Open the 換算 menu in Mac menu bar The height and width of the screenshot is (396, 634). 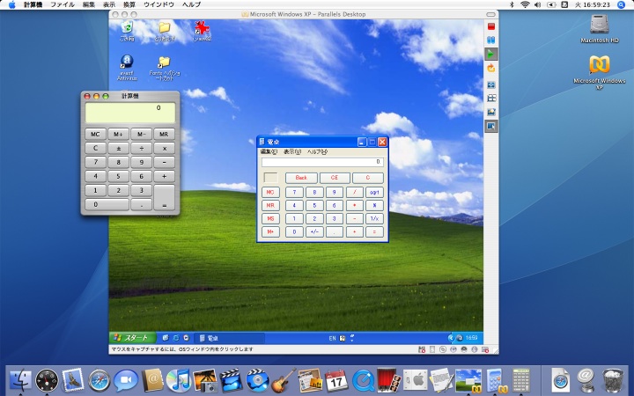(129, 4)
